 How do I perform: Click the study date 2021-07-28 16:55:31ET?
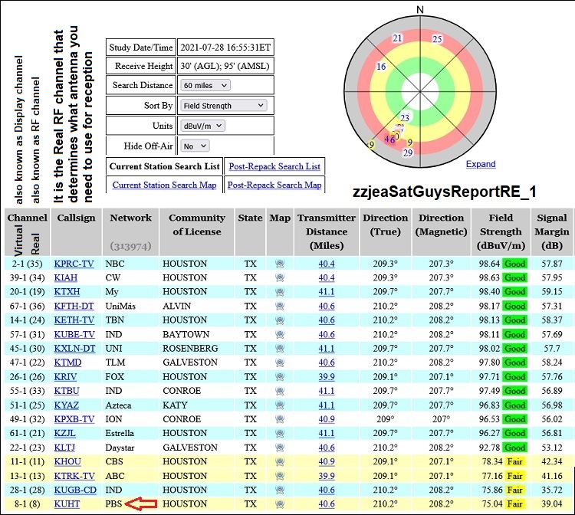click(x=225, y=48)
